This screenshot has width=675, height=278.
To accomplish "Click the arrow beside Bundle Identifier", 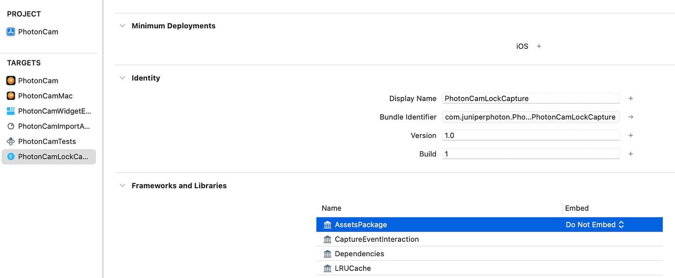I will pos(630,117).
